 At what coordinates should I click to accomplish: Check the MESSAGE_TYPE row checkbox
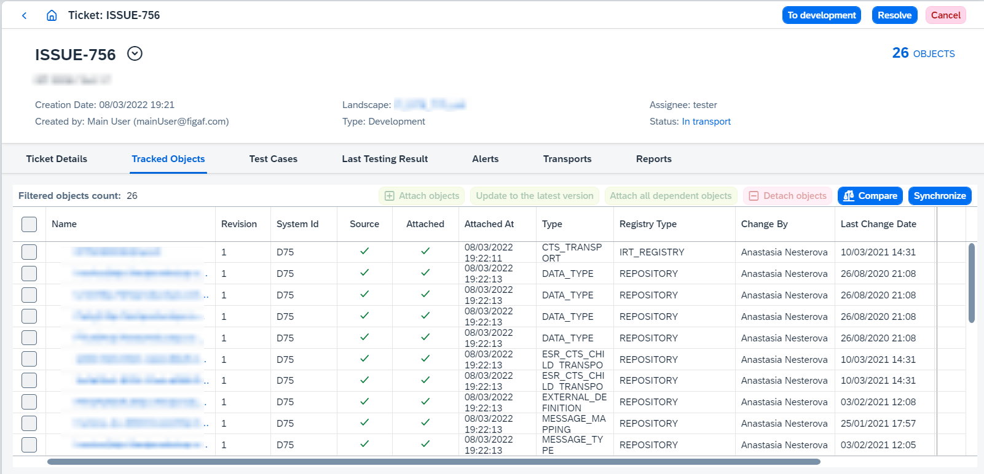[29, 445]
